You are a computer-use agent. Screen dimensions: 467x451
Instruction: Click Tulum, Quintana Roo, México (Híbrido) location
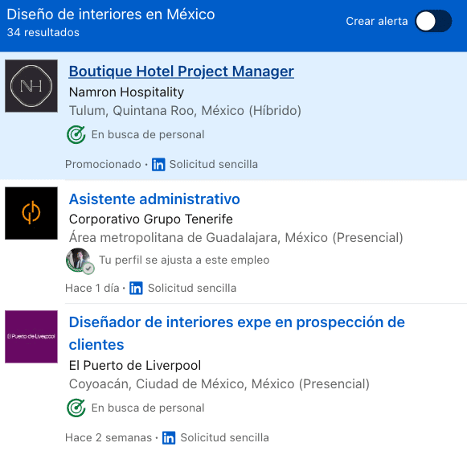(x=185, y=110)
